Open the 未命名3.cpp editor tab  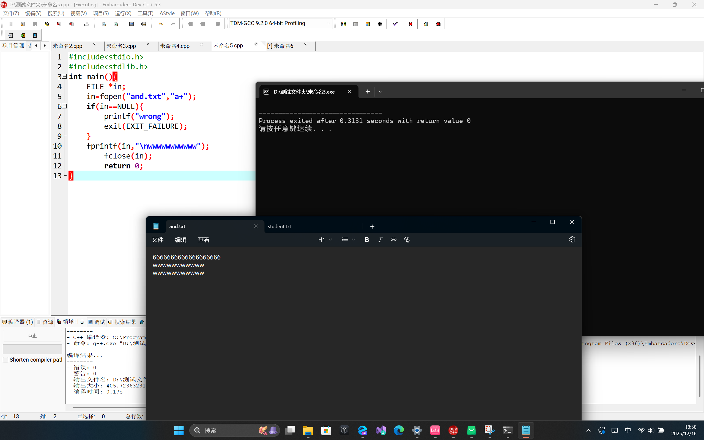tap(122, 46)
